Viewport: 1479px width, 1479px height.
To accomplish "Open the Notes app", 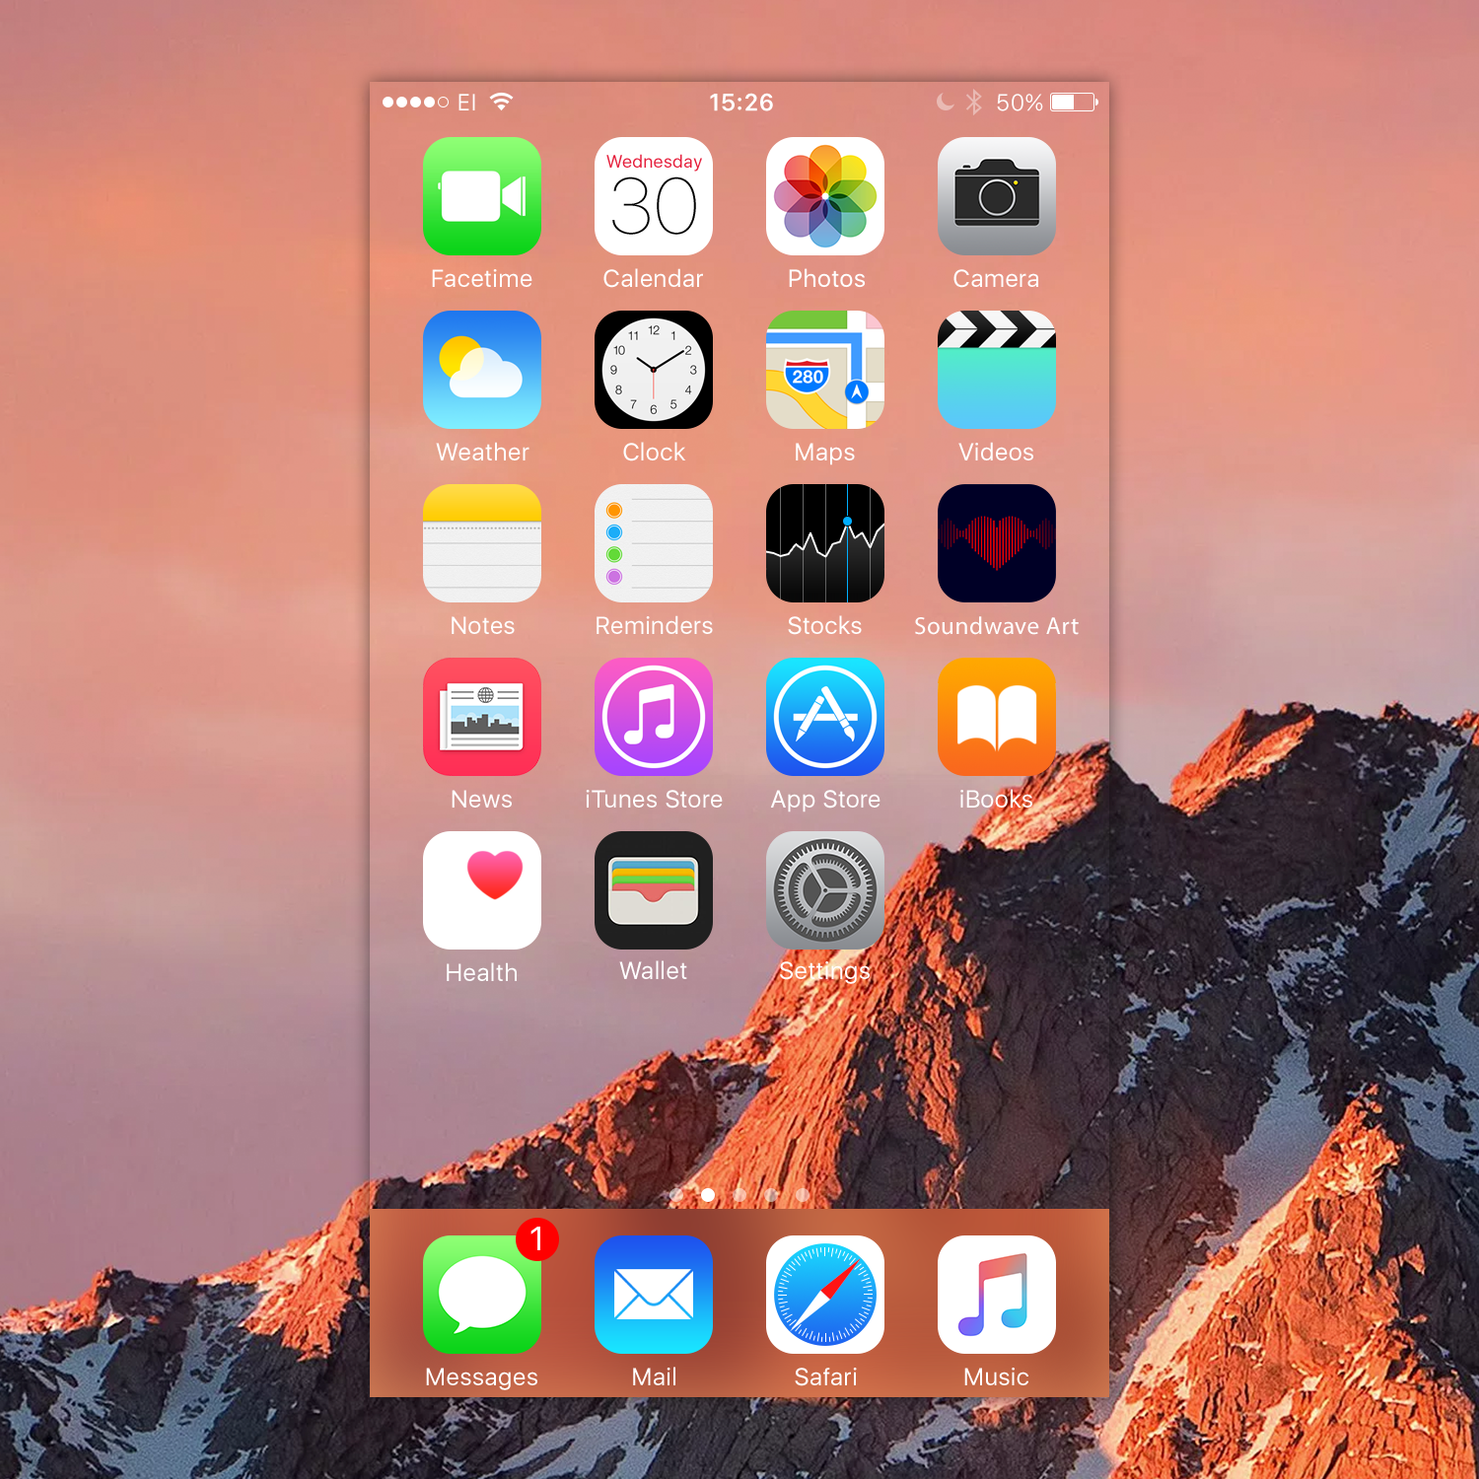I will point(482,543).
